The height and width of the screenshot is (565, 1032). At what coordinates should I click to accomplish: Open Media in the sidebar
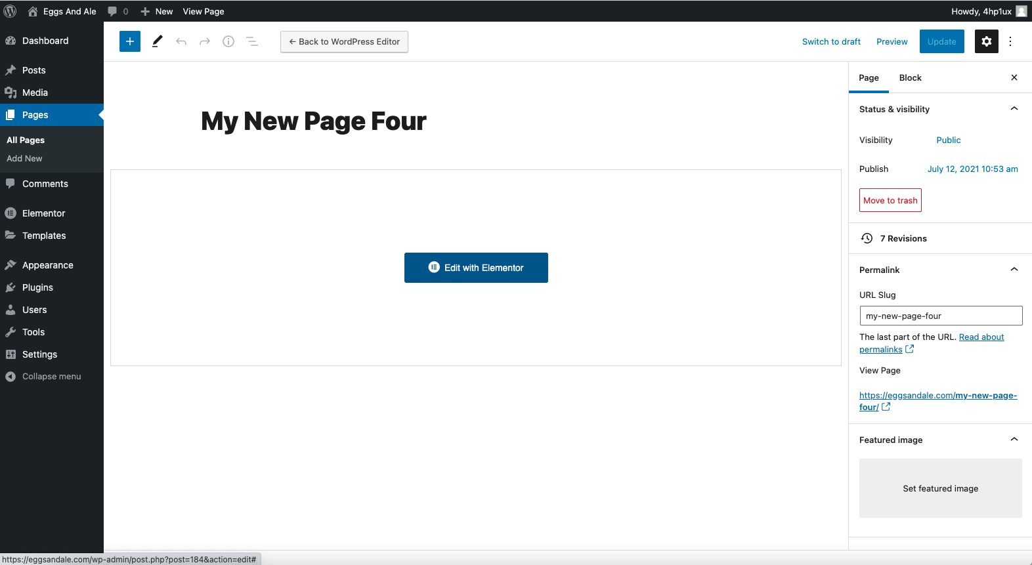tap(52, 93)
